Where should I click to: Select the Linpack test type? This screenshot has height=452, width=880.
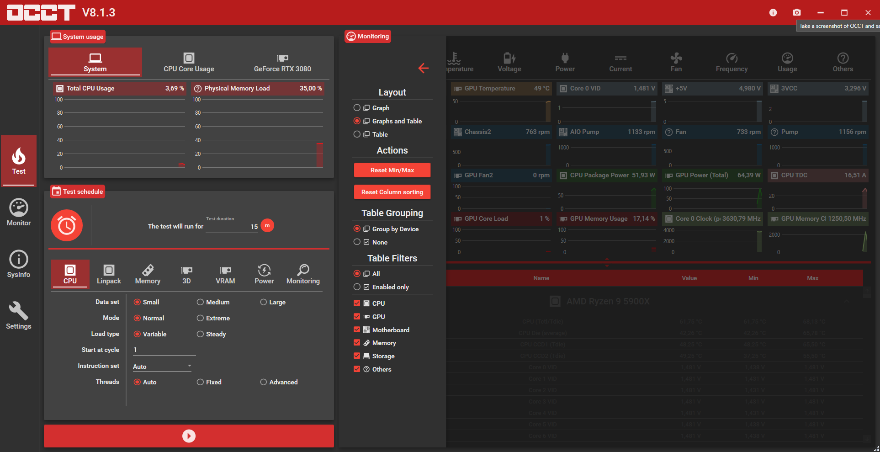click(x=109, y=274)
